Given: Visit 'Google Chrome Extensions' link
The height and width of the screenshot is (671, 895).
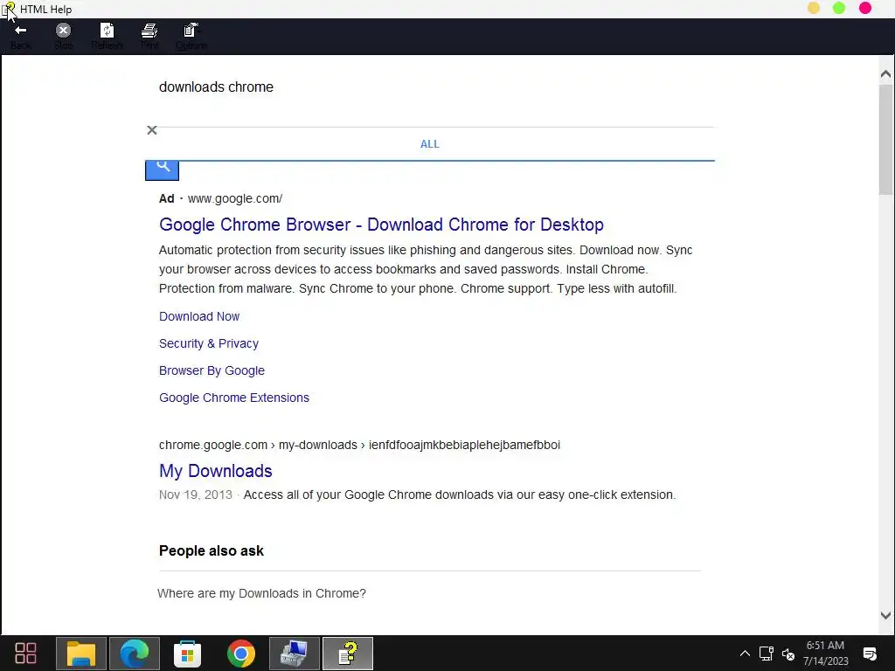Looking at the screenshot, I should [x=234, y=398].
